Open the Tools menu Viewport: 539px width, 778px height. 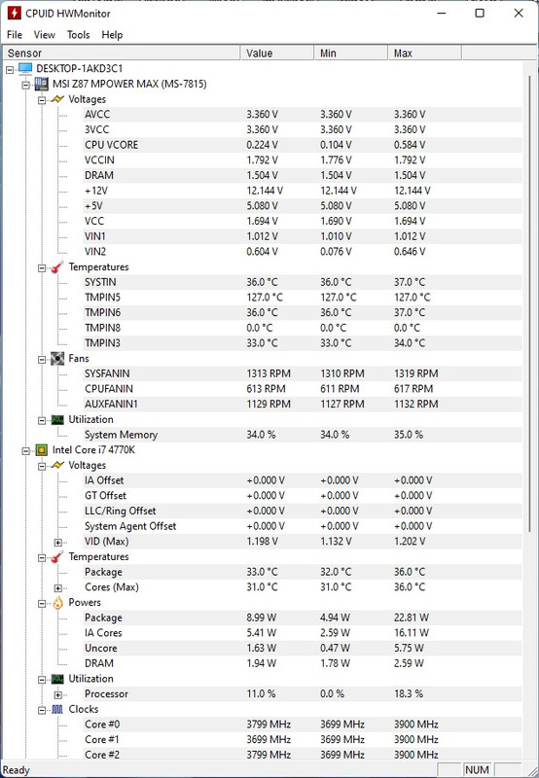[79, 35]
